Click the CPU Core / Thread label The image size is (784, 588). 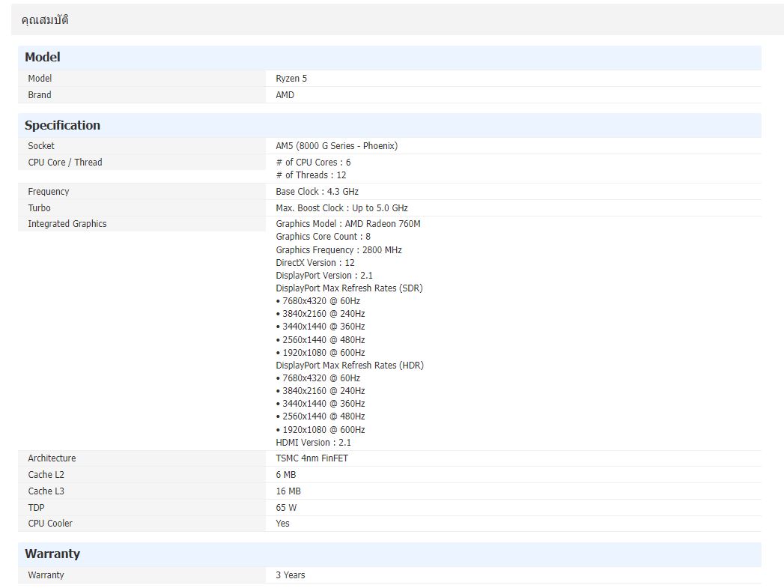(65, 163)
